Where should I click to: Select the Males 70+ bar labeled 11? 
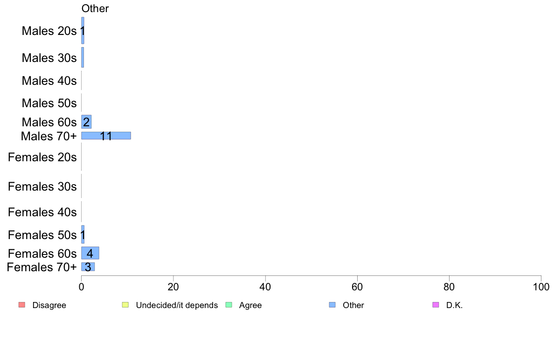(106, 136)
